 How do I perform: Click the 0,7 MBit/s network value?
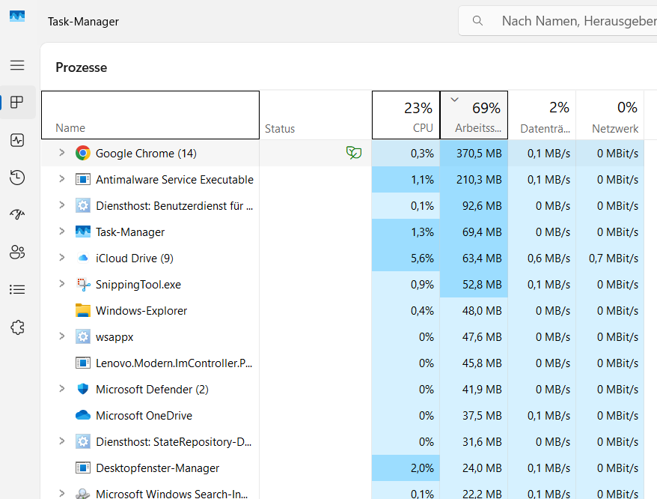pos(614,258)
